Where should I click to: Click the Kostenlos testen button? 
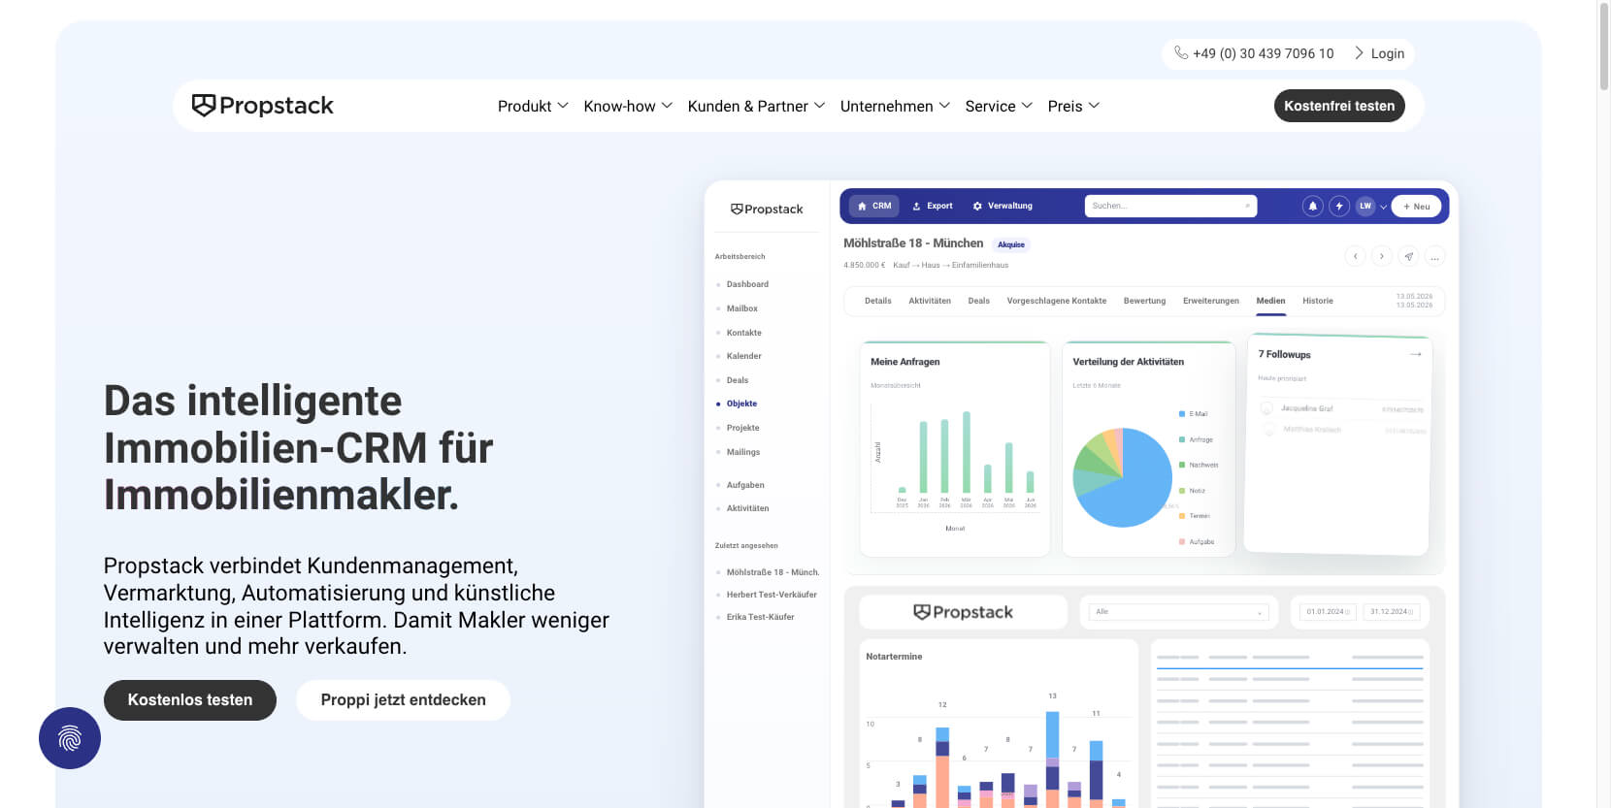coord(190,700)
